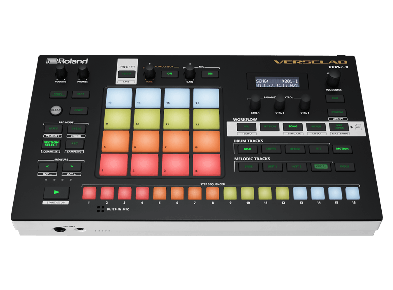Select the KICK drum track

[247, 149]
